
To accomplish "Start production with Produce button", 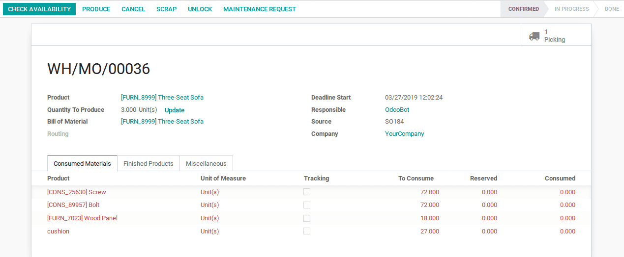I will tap(96, 9).
